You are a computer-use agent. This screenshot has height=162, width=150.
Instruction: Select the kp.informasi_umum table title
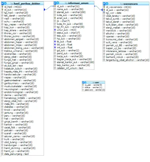click(77, 3)
